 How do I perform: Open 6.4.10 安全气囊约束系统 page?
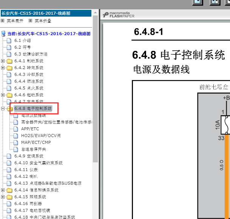(x=39, y=163)
